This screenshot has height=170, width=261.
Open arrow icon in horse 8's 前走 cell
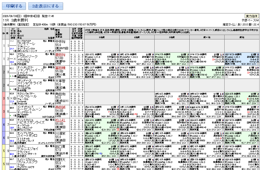(258, 143)
